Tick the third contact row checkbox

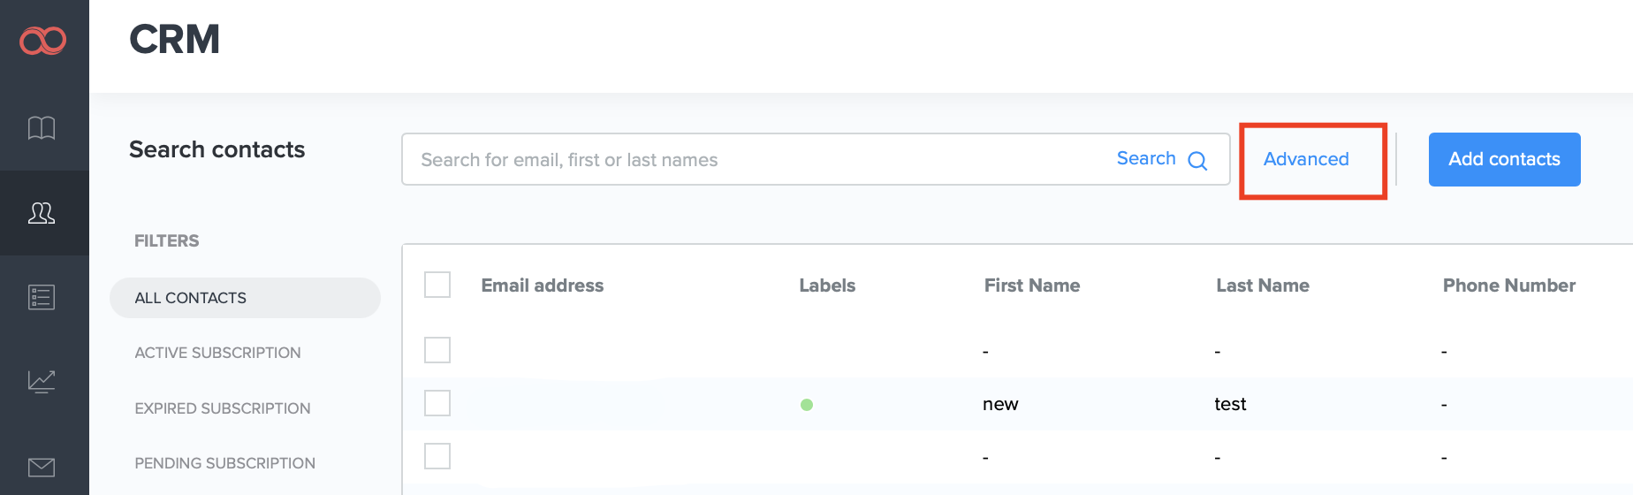click(437, 456)
